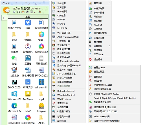Open 控制面板 menu entry
This screenshot has height=125, width=145.
(69, 120)
